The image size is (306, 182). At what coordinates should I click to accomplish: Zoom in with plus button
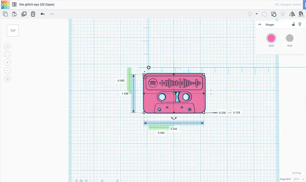(7, 62)
